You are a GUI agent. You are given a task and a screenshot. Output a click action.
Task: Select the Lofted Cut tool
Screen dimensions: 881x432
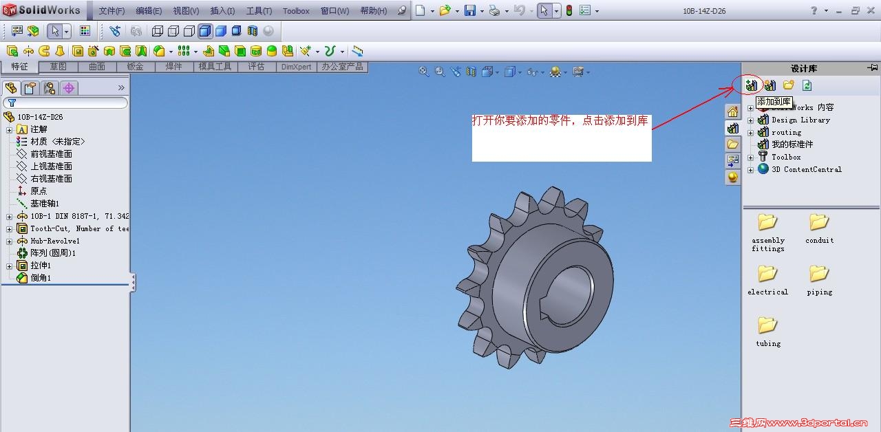pyautogui.click(x=141, y=51)
